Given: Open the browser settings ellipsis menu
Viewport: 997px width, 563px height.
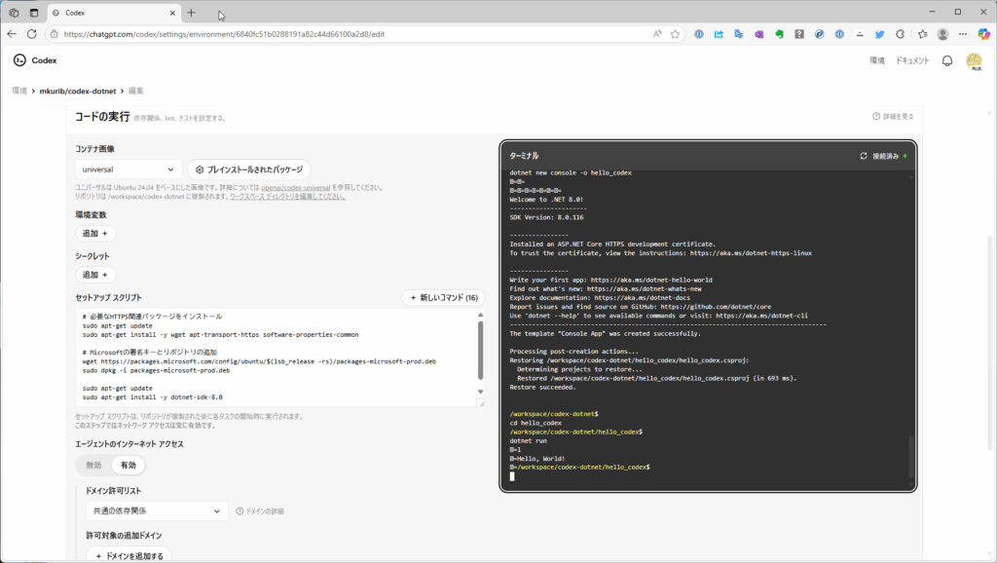Looking at the screenshot, I should coord(963,34).
